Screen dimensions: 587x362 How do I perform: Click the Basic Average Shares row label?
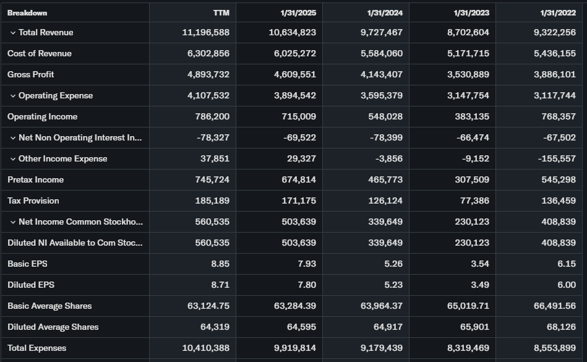(49, 306)
